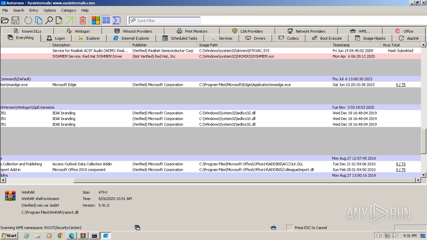Switch to the Scheduled Tasks tab
Viewport: 427px width, 240px height.
point(180,38)
